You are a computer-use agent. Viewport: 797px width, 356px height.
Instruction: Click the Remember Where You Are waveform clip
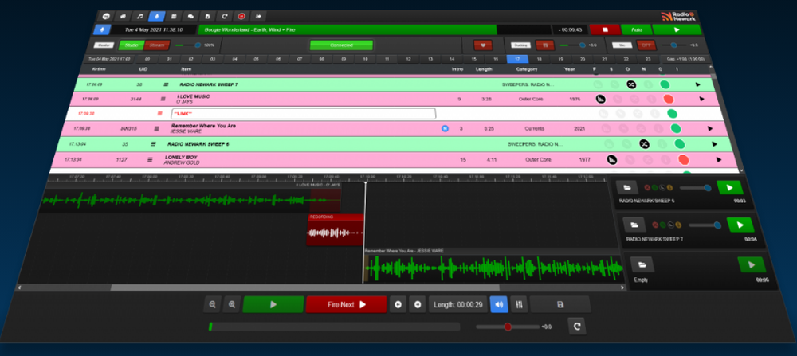[x=493, y=265]
